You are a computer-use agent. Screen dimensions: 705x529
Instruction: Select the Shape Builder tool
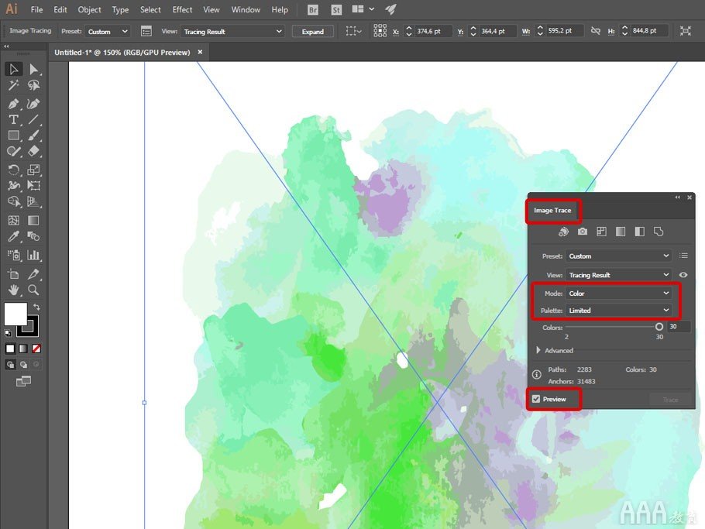[13, 201]
